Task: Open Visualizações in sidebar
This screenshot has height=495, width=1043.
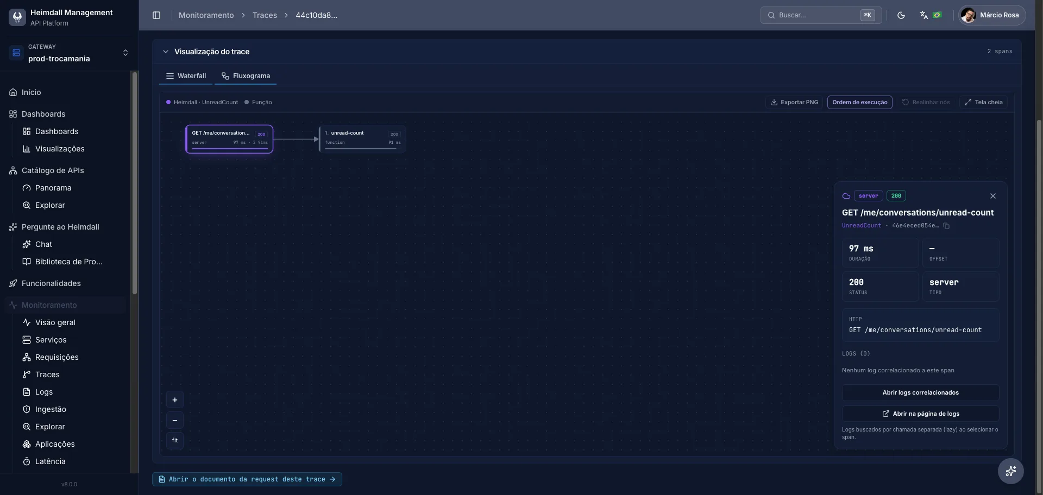Action: (71, 149)
